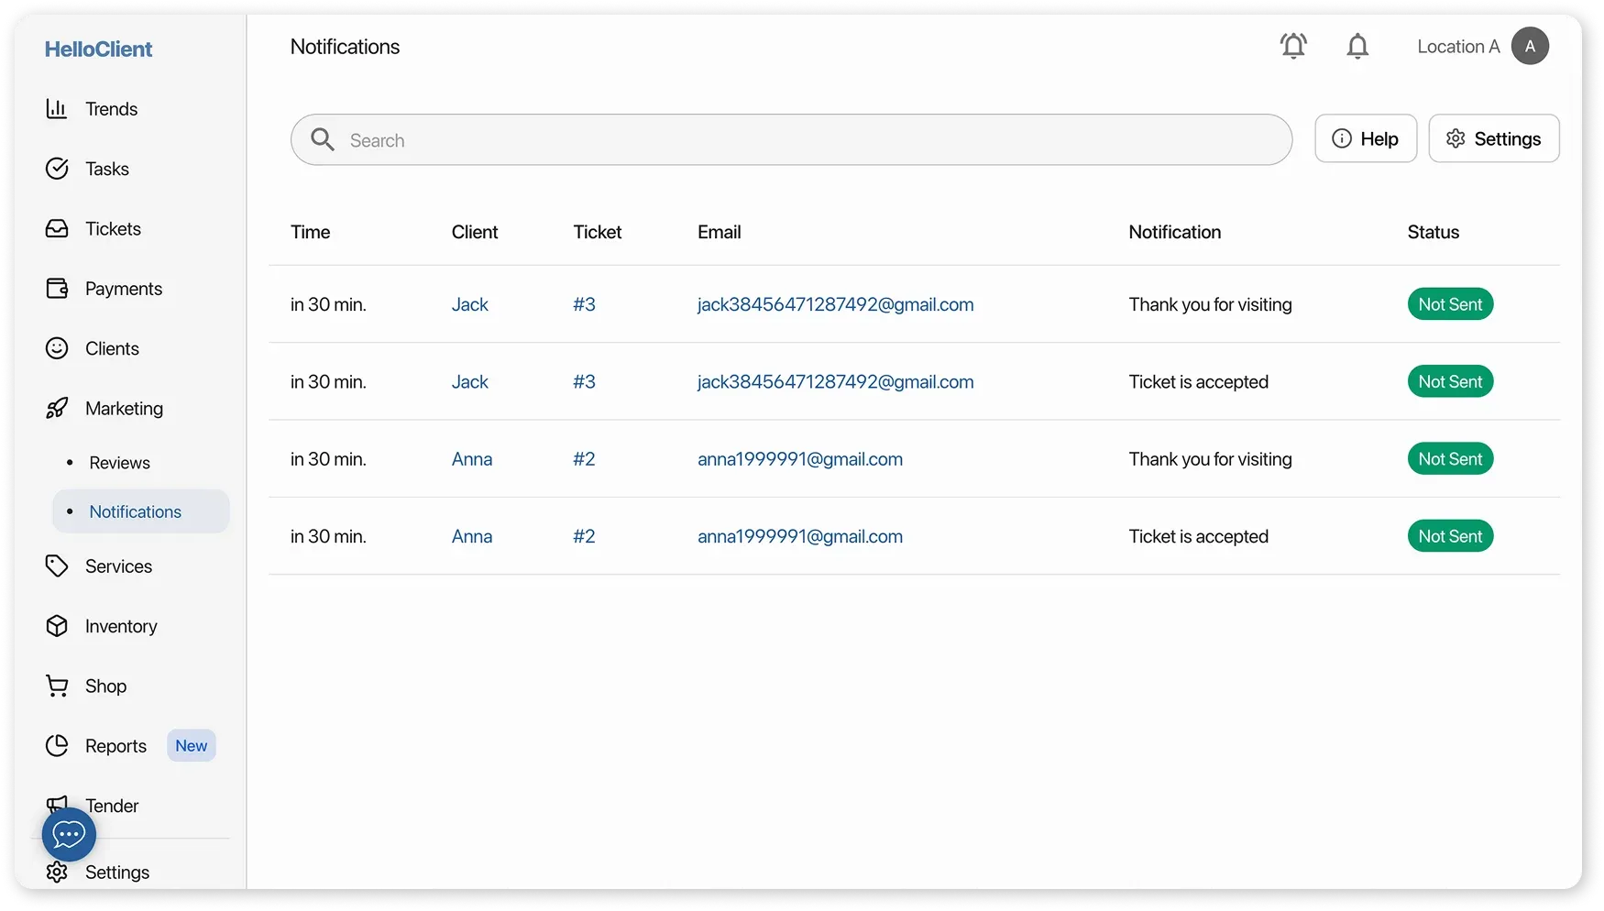The height and width of the screenshot is (911, 1604).
Task: Click the ringing bell alerts icon
Action: point(1293,46)
